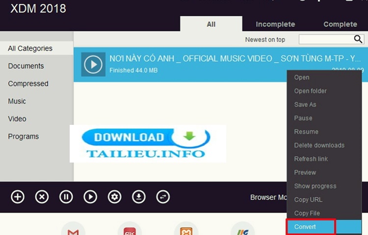Image resolution: width=368 pixels, height=235 pixels.
Task: Choose Save As from context menu
Action: point(324,104)
